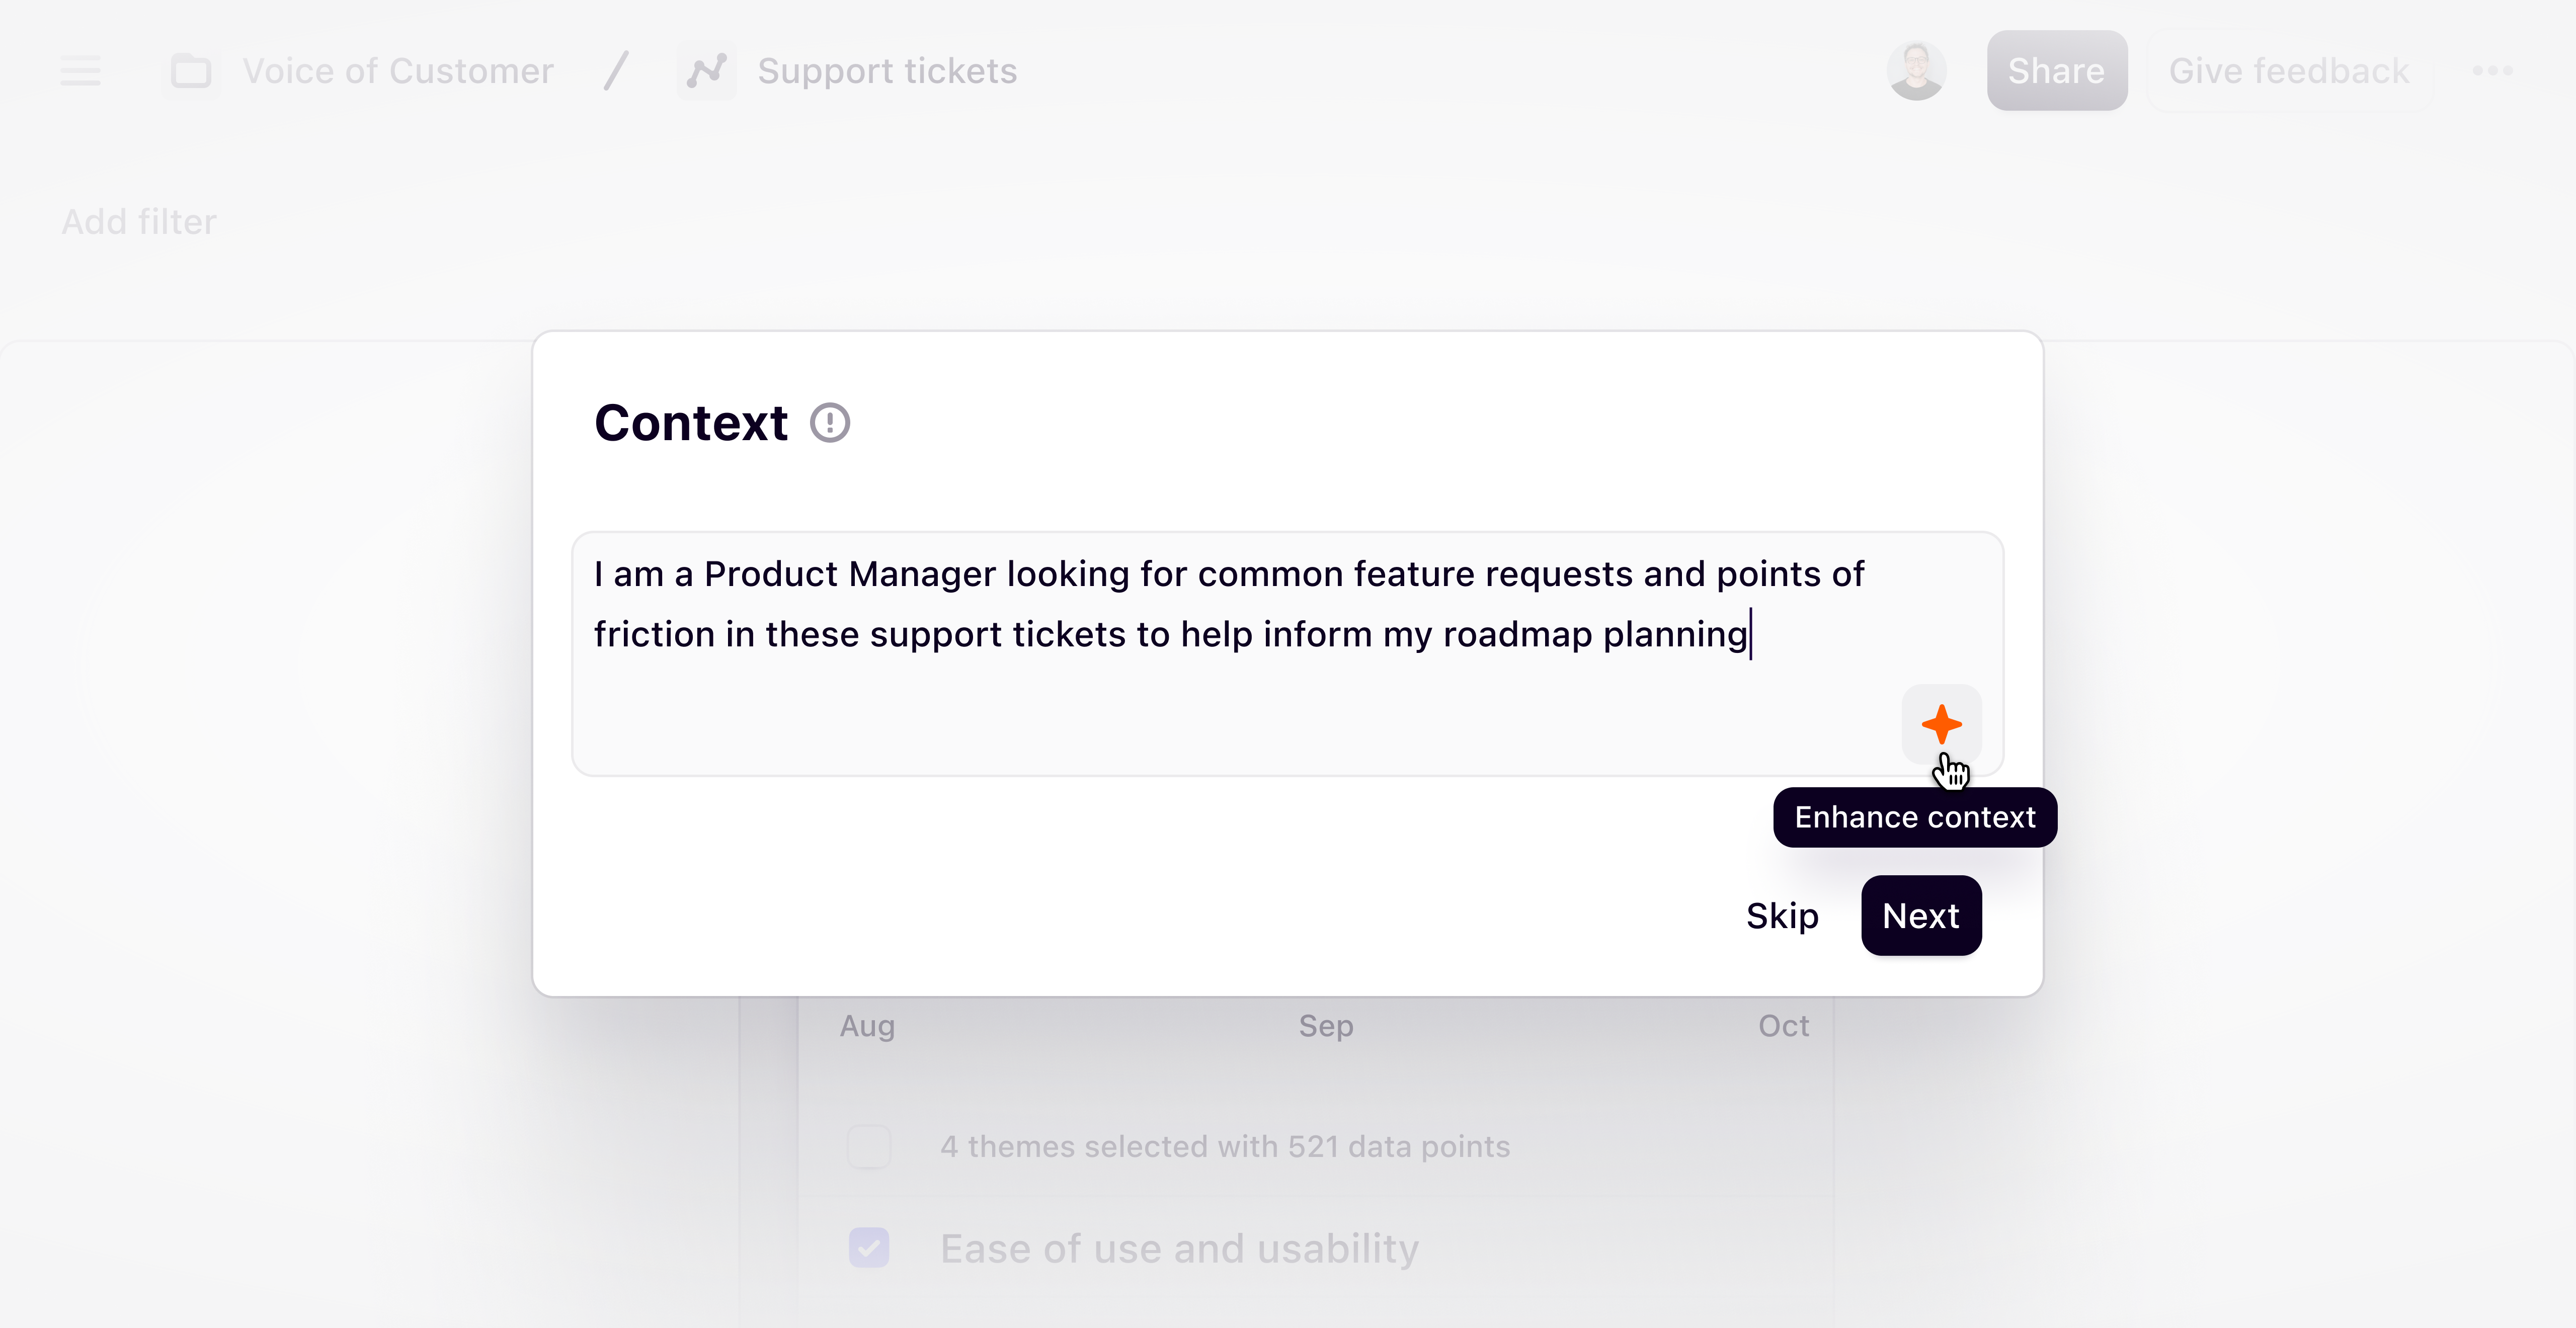
Task: Open the user avatar profile picture
Action: pyautogui.click(x=1915, y=71)
